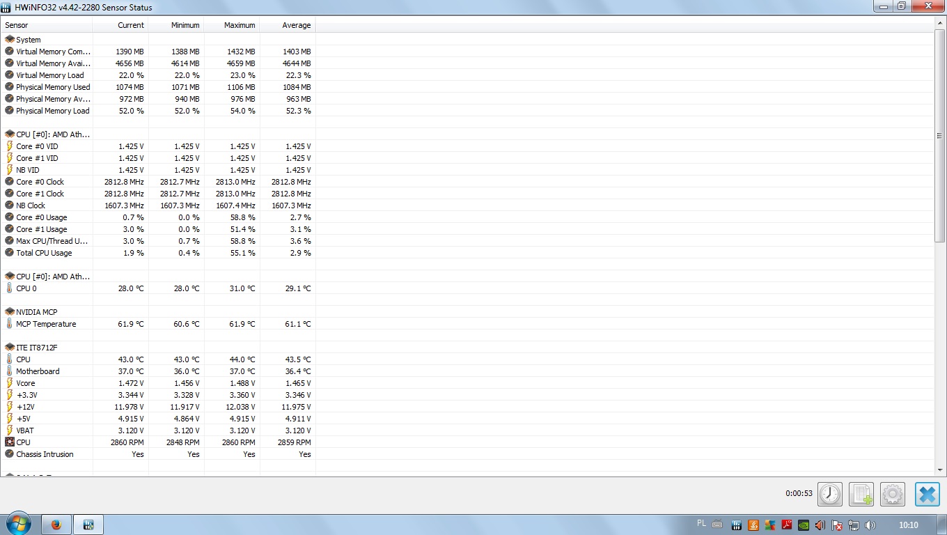Open Windows Start menu orb
The height and width of the screenshot is (535, 947).
pos(19,524)
